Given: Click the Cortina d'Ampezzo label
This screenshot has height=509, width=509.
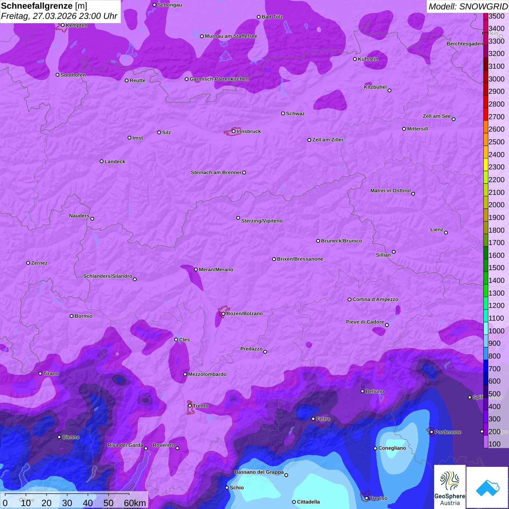Looking at the screenshot, I should (376, 299).
